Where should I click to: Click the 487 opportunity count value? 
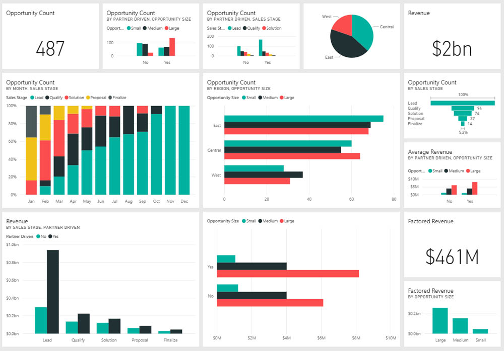click(x=50, y=48)
